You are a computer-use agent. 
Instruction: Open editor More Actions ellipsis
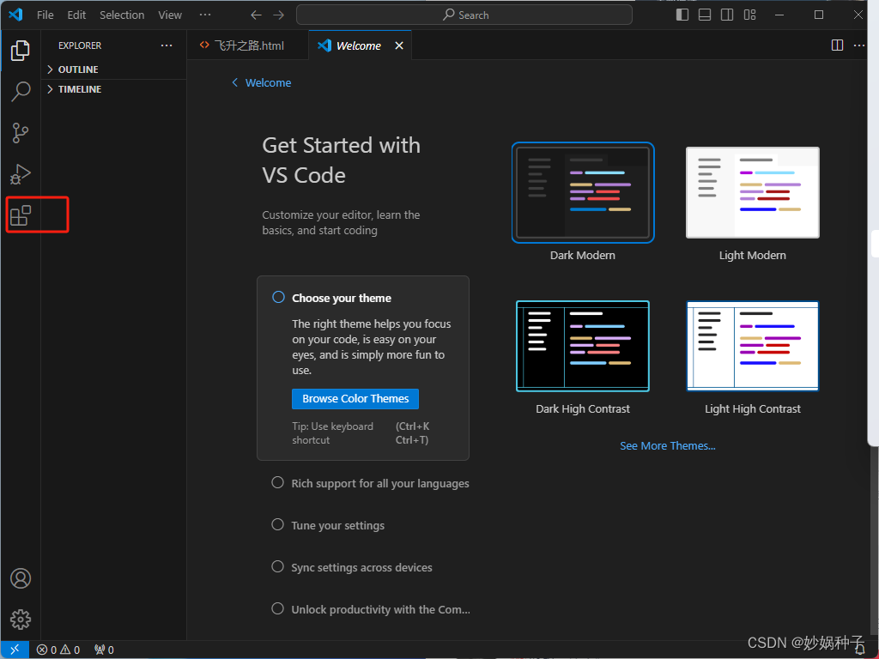tap(859, 45)
